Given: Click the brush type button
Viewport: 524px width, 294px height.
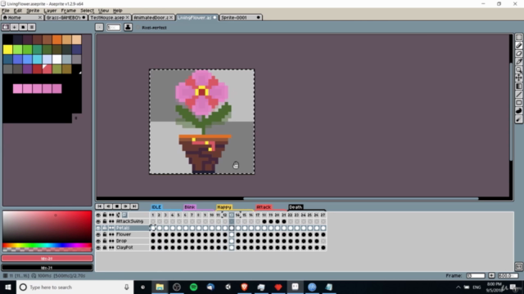Looking at the screenshot, I should (99, 27).
